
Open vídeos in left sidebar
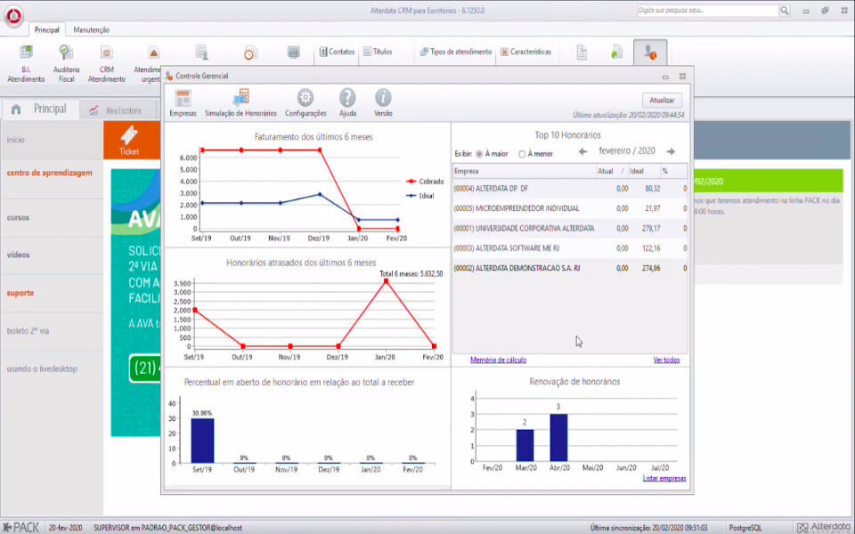click(19, 255)
